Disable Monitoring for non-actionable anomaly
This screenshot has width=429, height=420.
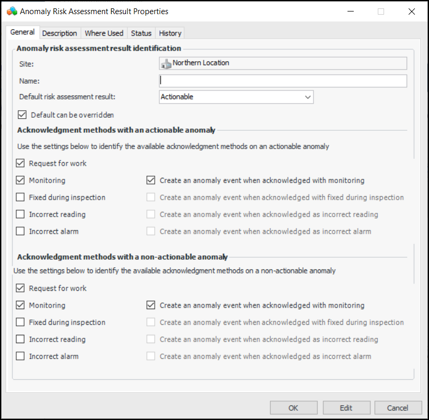pyautogui.click(x=20, y=305)
